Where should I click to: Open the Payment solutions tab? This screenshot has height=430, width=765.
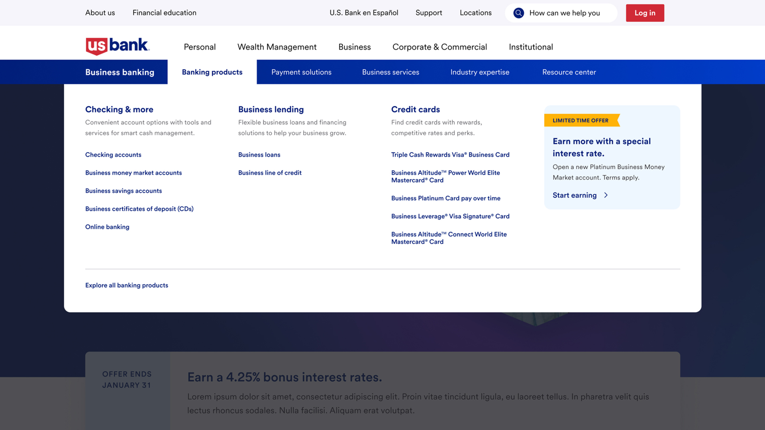[x=301, y=72]
